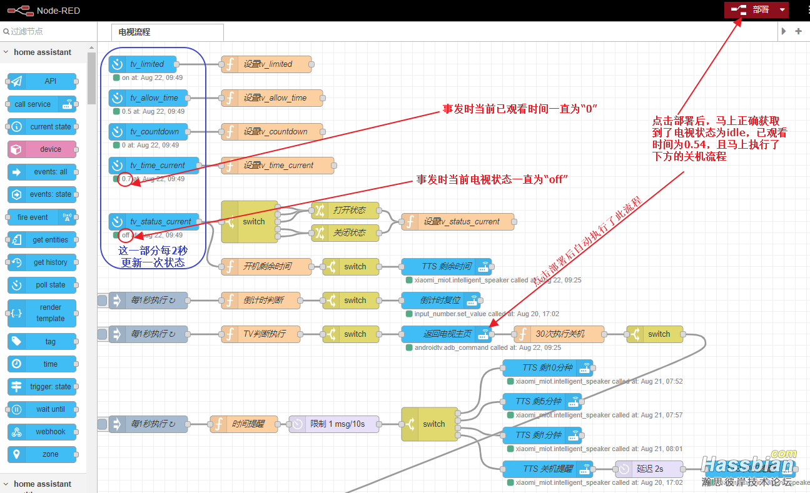
Task: Trigger the inject node before 时间提醒
Action: tap(103, 424)
